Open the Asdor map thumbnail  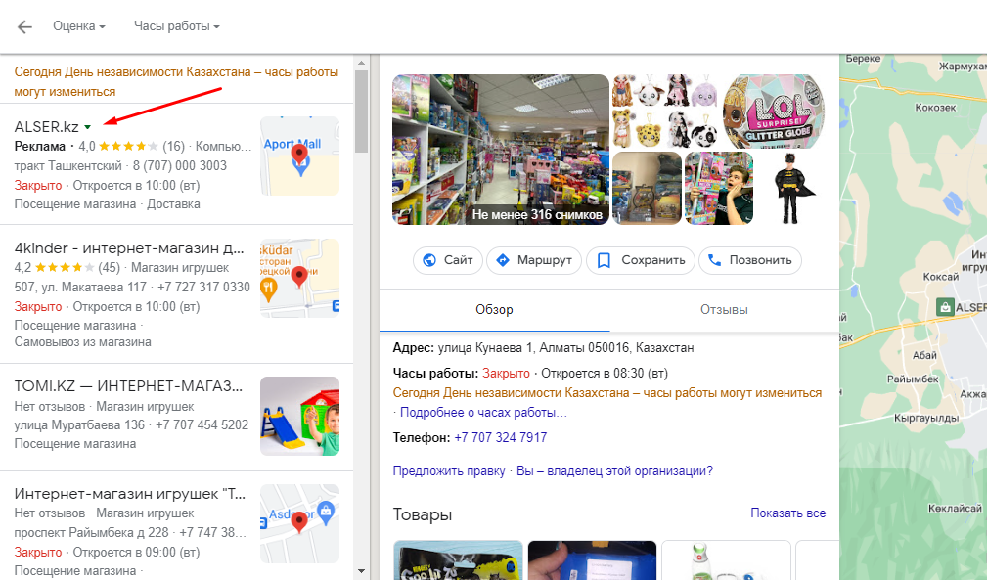(x=299, y=523)
